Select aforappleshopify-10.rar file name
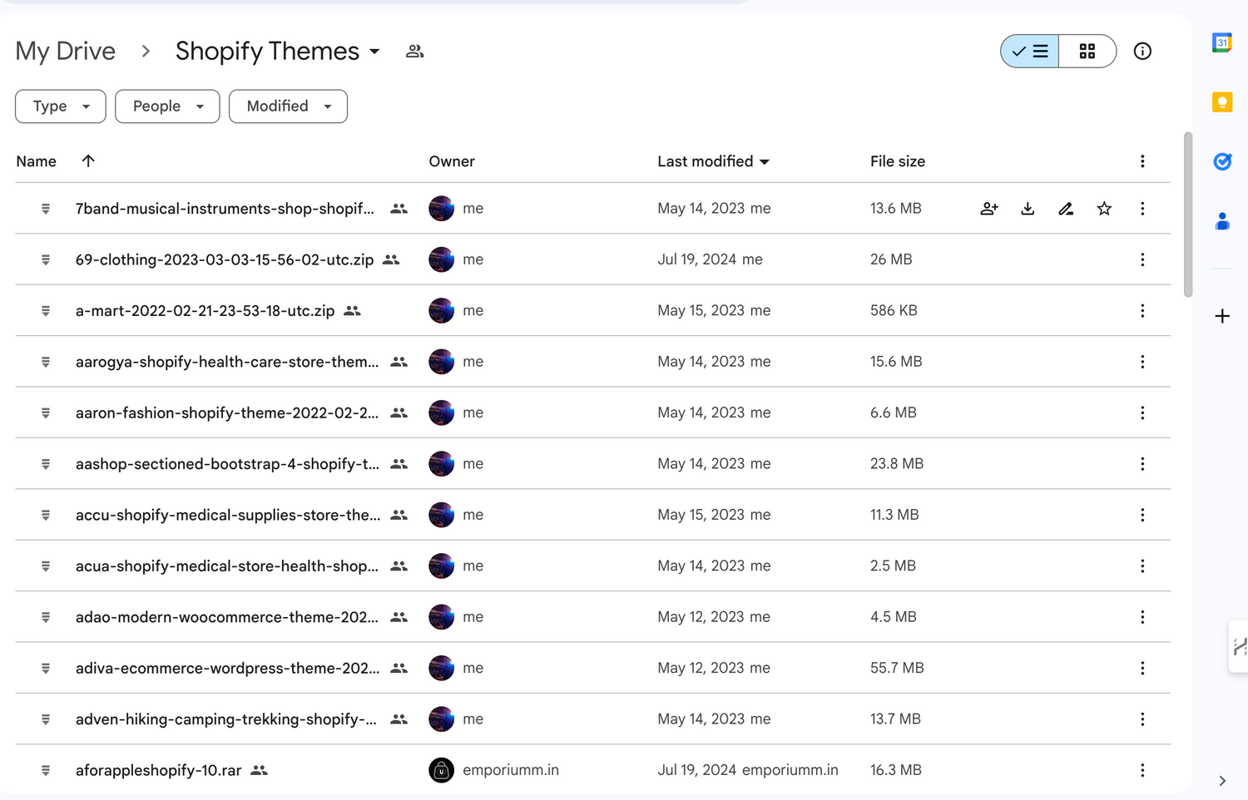Screen dimensions: 1248x800 158,771
